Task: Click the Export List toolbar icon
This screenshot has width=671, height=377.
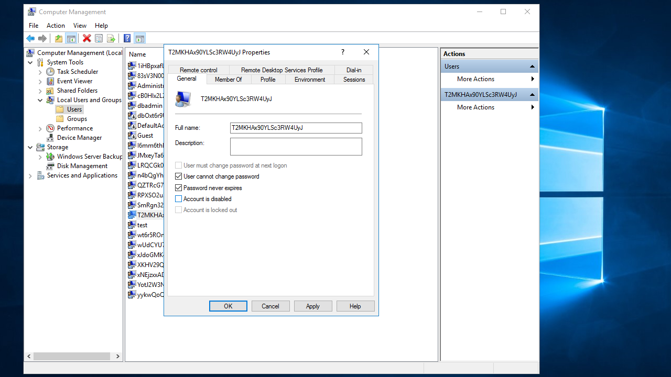Action: coord(111,38)
